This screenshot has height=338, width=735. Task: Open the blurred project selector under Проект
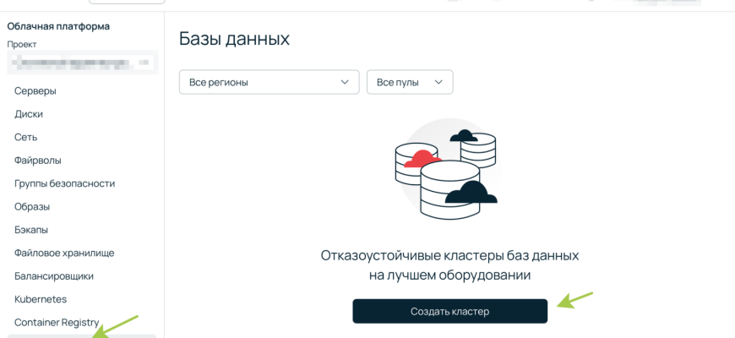[x=82, y=62]
